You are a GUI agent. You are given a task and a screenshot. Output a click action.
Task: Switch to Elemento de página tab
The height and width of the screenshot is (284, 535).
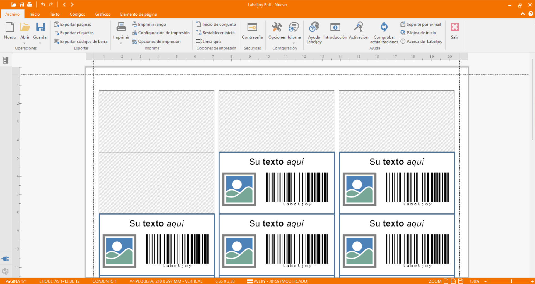point(138,14)
